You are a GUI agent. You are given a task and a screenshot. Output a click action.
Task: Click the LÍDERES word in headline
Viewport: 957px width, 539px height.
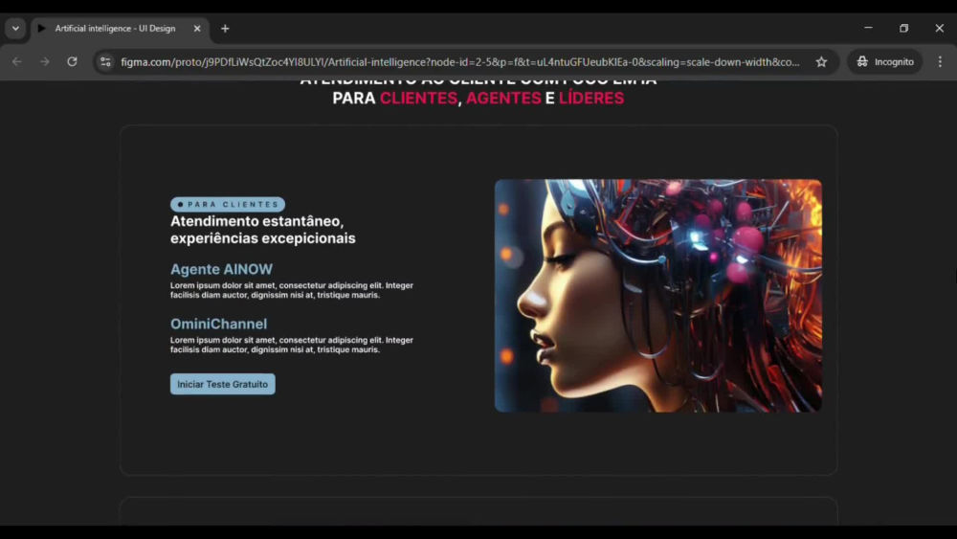[591, 99]
